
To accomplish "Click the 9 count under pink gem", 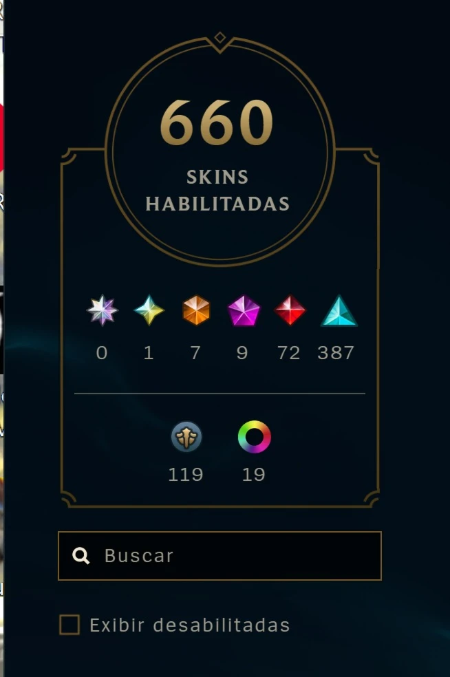I will pyautogui.click(x=242, y=353).
